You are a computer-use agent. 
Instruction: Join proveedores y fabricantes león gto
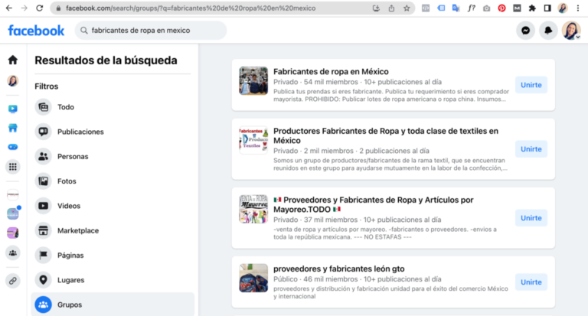coord(531,282)
